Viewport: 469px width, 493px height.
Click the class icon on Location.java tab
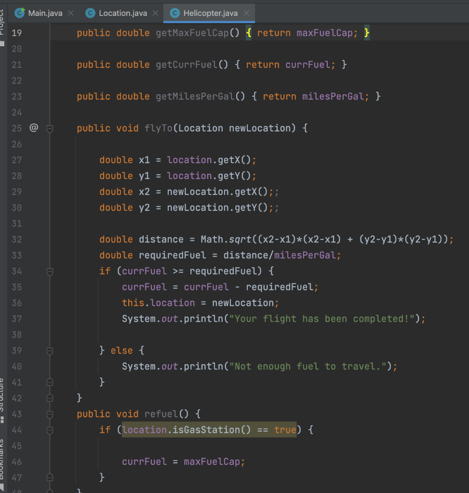click(x=90, y=13)
